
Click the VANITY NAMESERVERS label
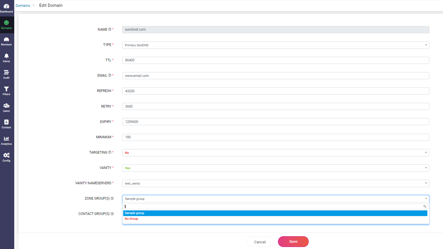click(93, 183)
